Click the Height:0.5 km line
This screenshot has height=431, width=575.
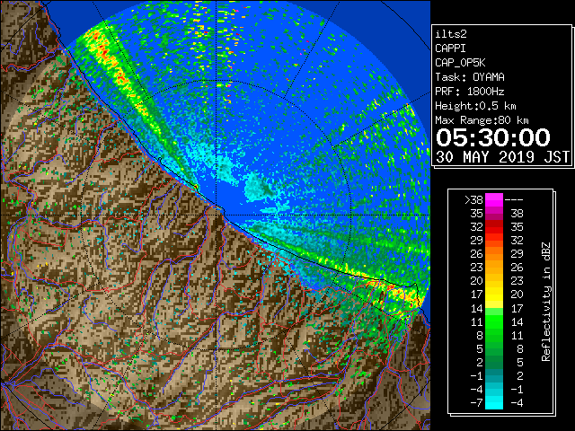[475, 106]
